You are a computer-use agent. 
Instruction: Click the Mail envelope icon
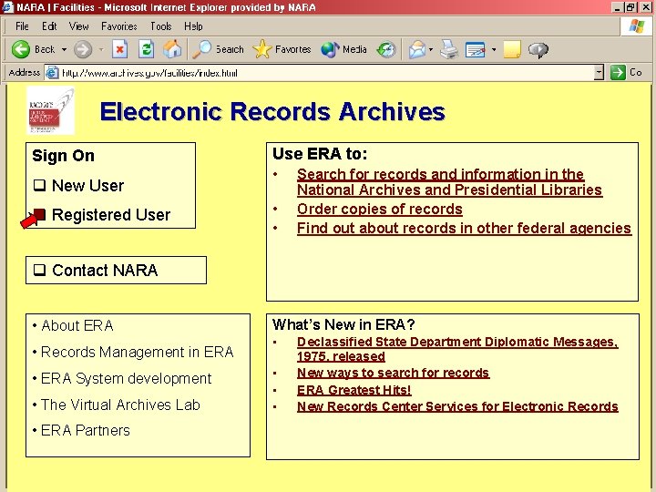coord(417,50)
